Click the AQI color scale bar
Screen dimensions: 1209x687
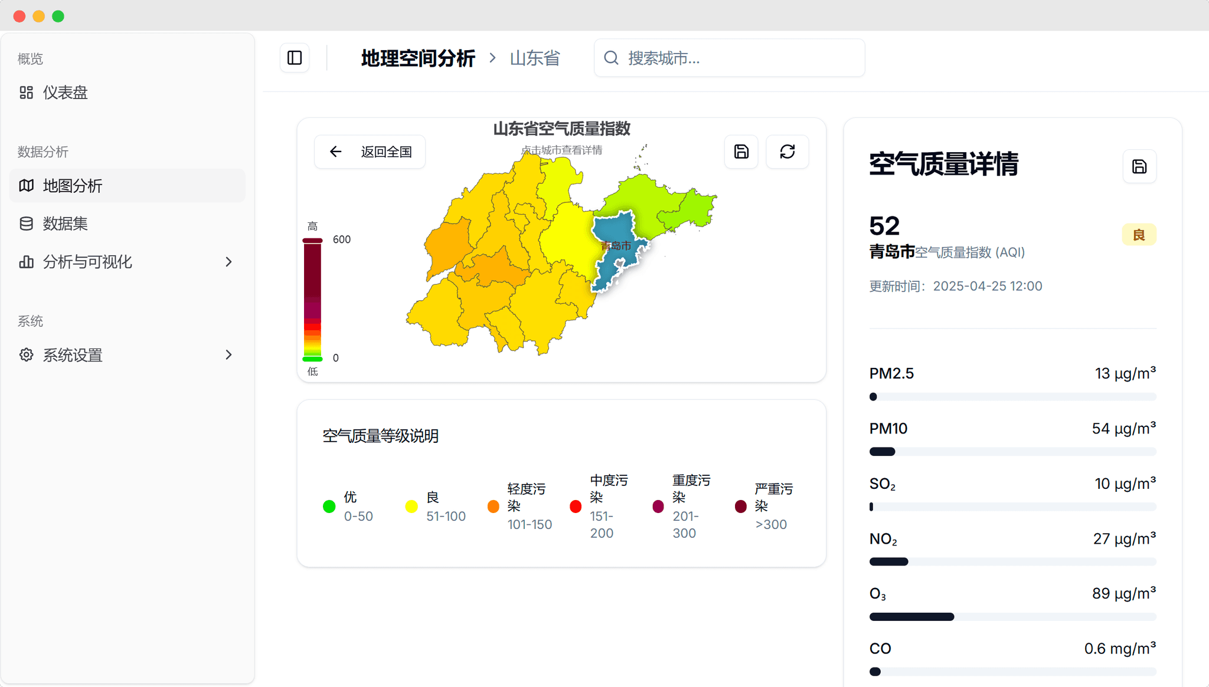(x=312, y=300)
